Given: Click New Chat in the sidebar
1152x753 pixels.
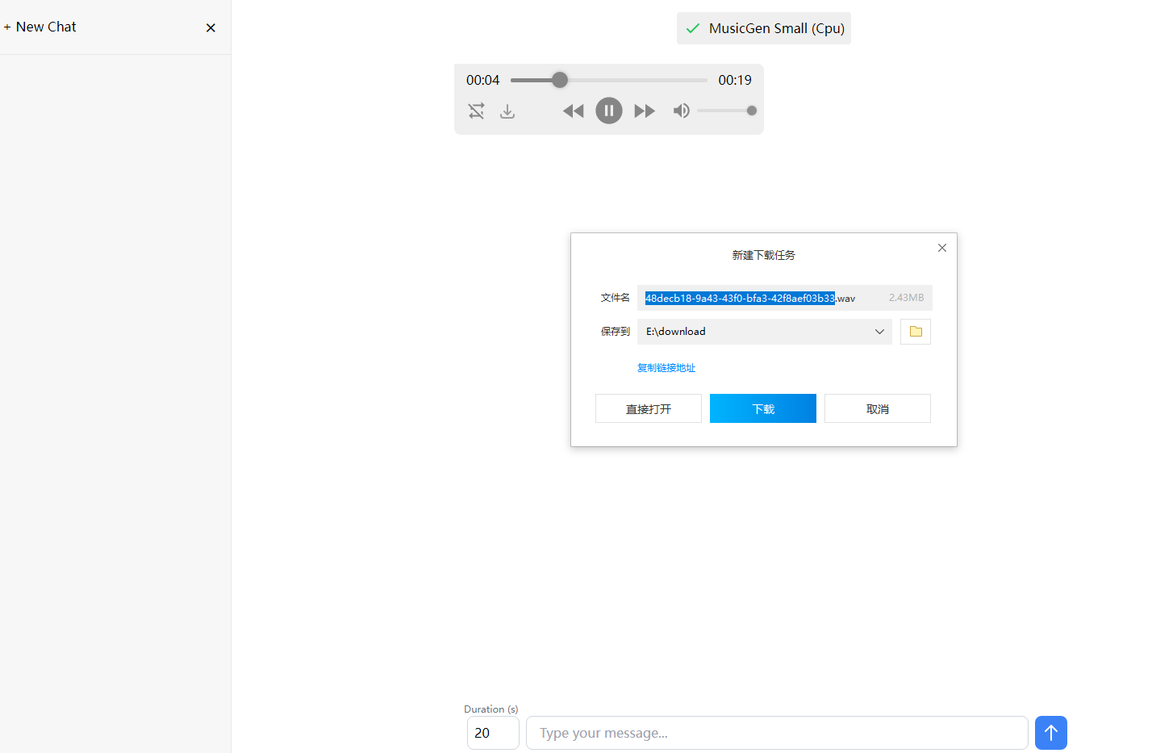Looking at the screenshot, I should click(40, 27).
